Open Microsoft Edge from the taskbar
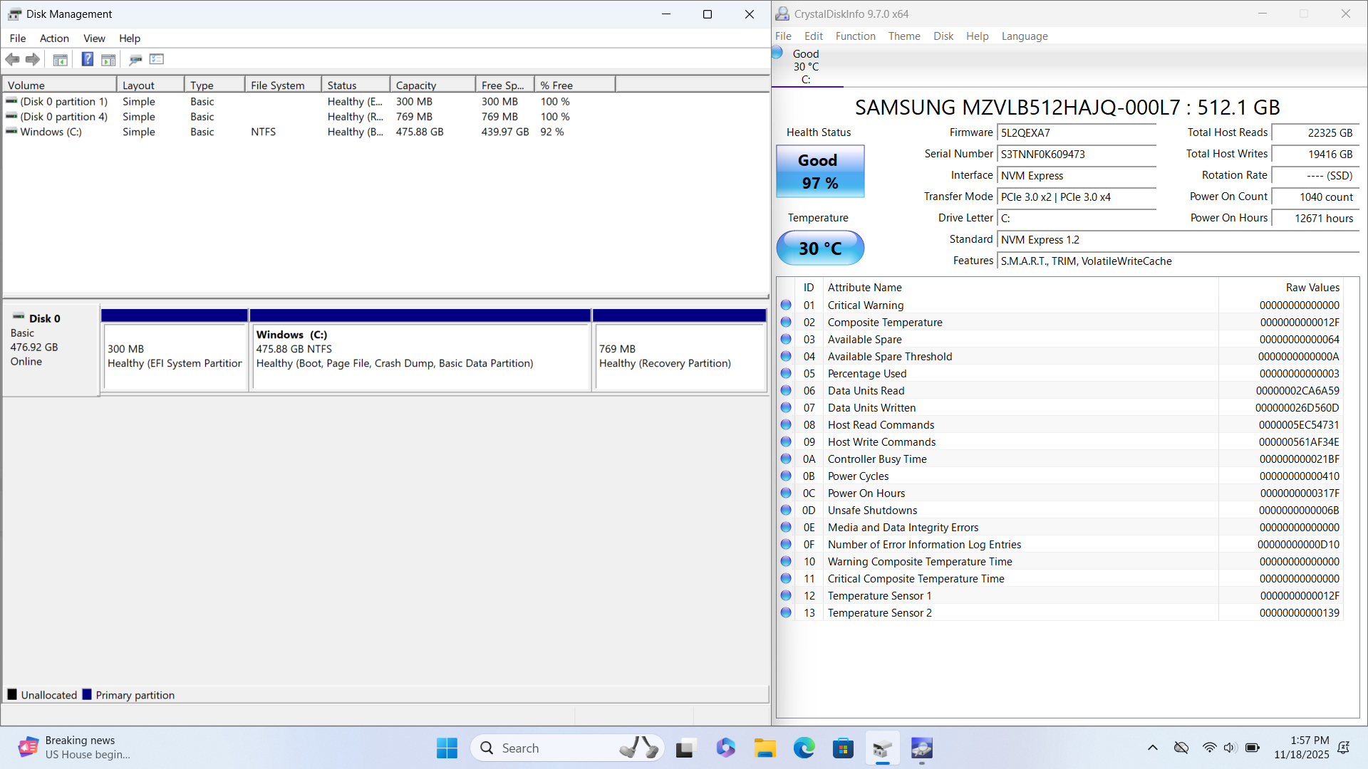 pyautogui.click(x=804, y=748)
